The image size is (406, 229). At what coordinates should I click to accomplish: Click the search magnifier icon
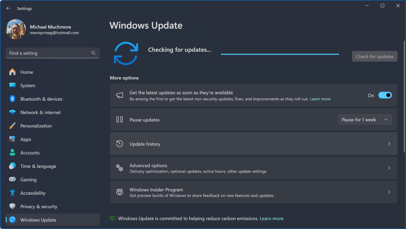pyautogui.click(x=93, y=53)
